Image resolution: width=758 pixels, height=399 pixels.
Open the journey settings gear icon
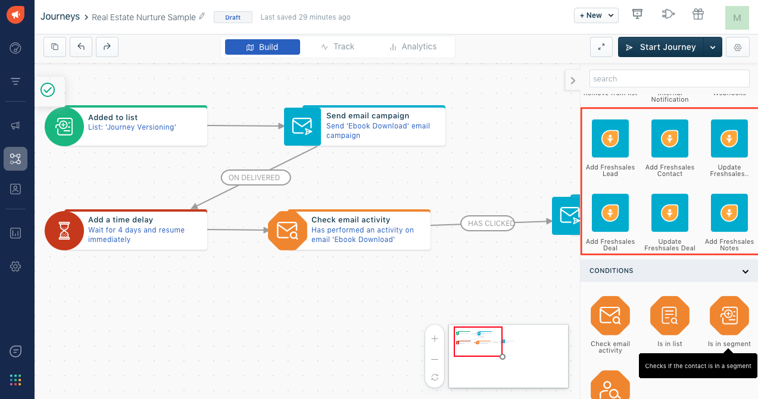point(737,46)
